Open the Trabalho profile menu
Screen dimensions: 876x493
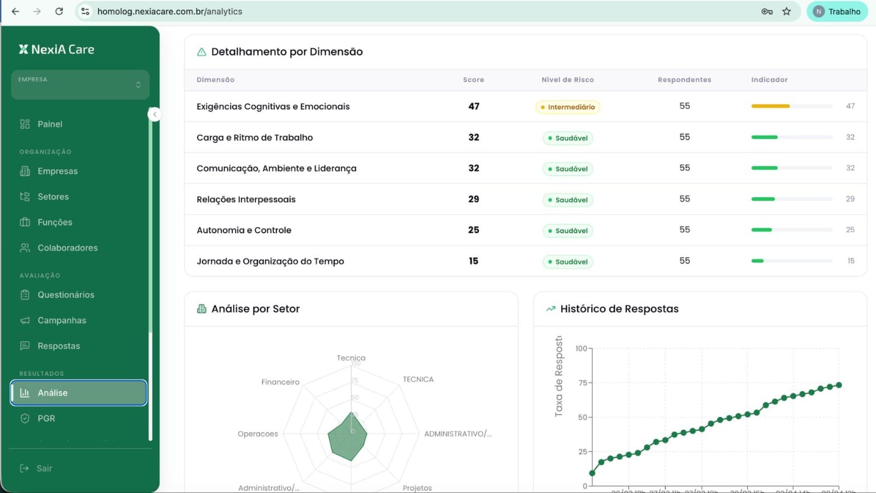(837, 12)
